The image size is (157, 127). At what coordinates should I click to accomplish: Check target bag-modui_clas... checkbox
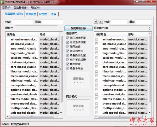pos(97,53)
